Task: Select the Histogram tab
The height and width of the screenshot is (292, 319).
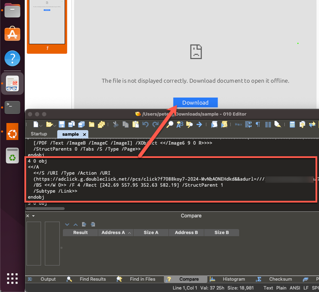Action: pos(234,279)
